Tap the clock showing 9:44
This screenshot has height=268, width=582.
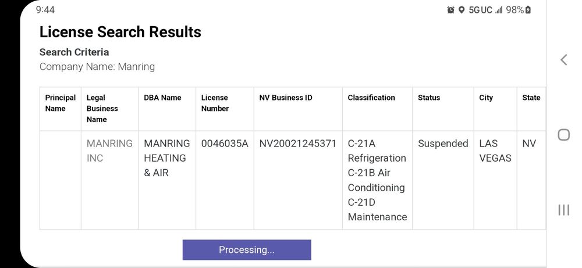click(45, 10)
